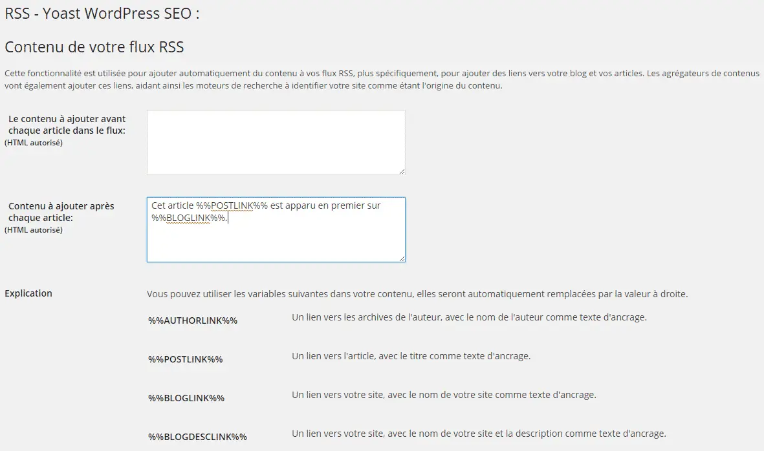
Task: Click the 'Contenu à ajouter après chaque article' label
Action: pyautogui.click(x=61, y=212)
